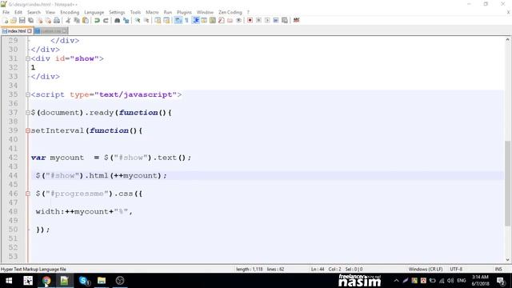Click the var mycount line of code
The width and height of the screenshot is (512, 288).
(x=111, y=158)
